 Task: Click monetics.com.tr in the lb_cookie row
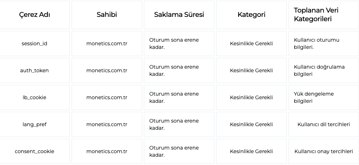(107, 97)
